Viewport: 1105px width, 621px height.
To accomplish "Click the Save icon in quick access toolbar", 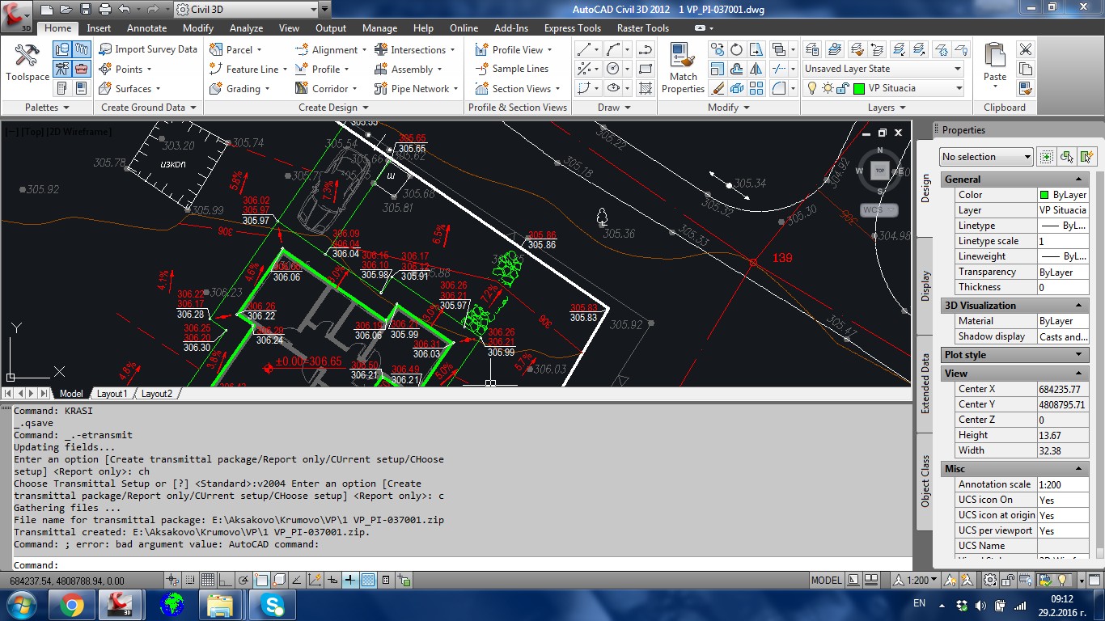I will 85,10.
